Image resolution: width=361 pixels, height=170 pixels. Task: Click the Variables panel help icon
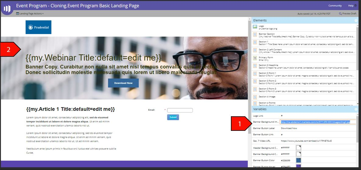[x=356, y=109]
